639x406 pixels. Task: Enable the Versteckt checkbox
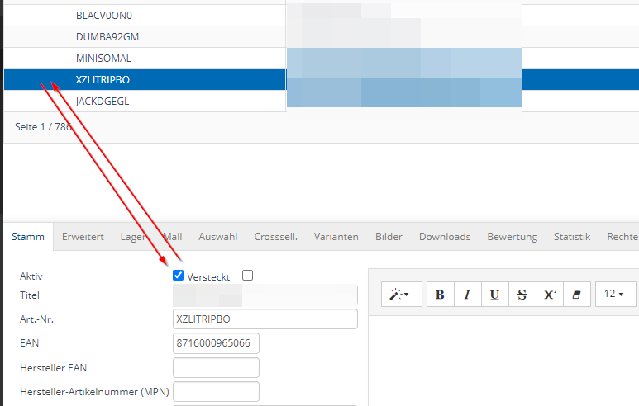click(x=247, y=276)
